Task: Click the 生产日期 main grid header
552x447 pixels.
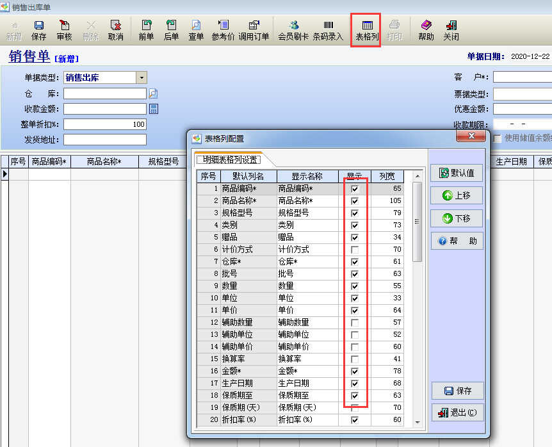Action: [x=511, y=161]
